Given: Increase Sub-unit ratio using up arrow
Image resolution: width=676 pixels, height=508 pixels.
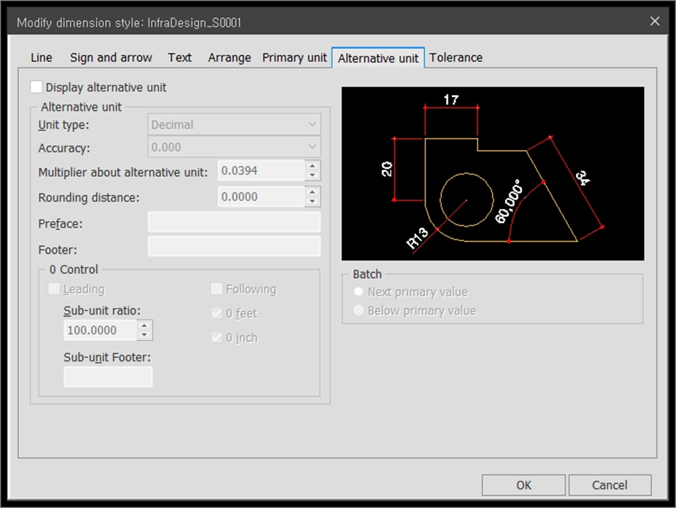Looking at the screenshot, I should (145, 326).
